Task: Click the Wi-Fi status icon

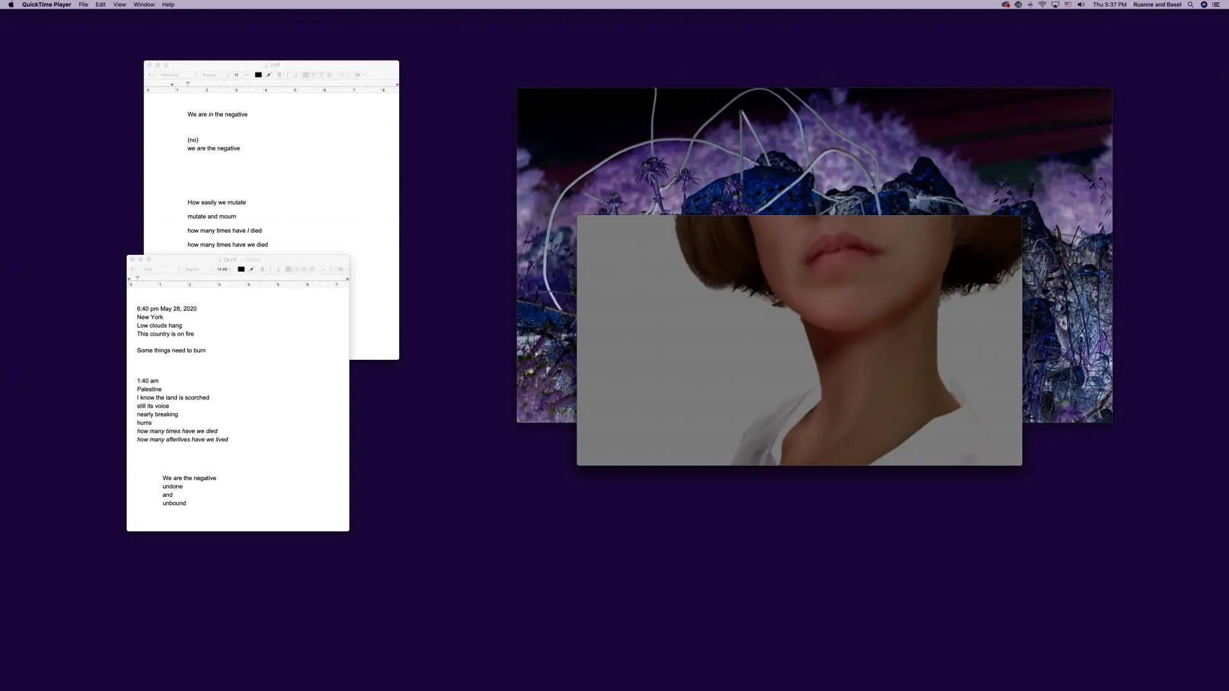Action: 1042,4
